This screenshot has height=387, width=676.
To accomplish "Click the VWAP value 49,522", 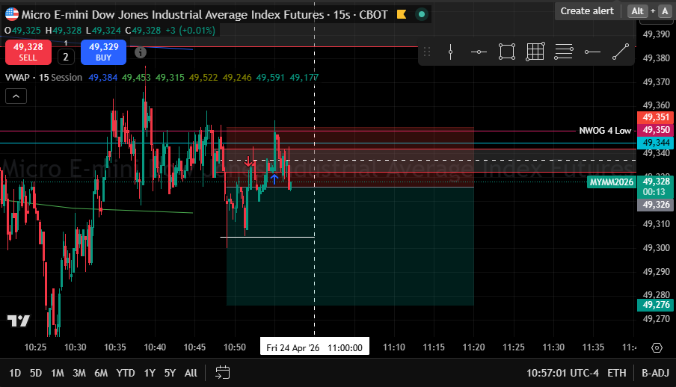I will [x=203, y=78].
